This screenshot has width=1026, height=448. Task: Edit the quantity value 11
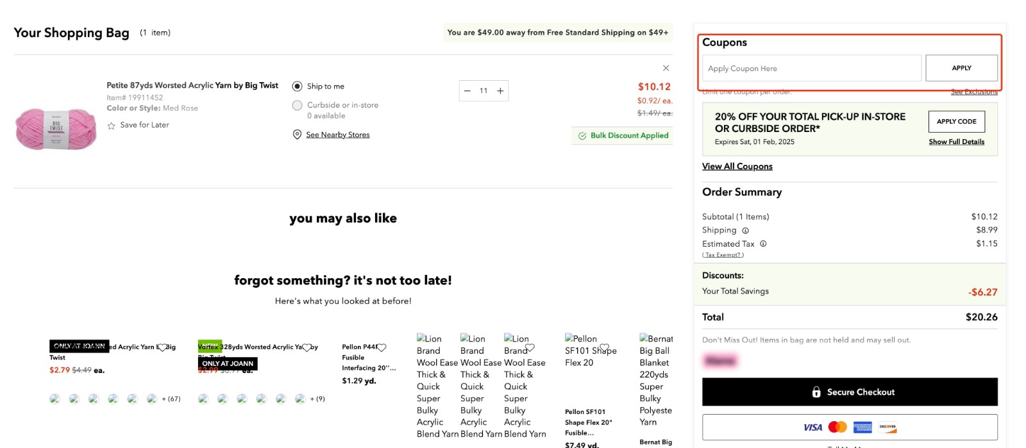point(484,91)
